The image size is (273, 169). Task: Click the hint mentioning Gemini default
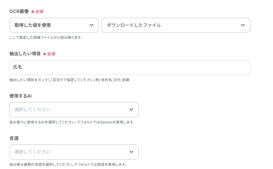click(72, 122)
